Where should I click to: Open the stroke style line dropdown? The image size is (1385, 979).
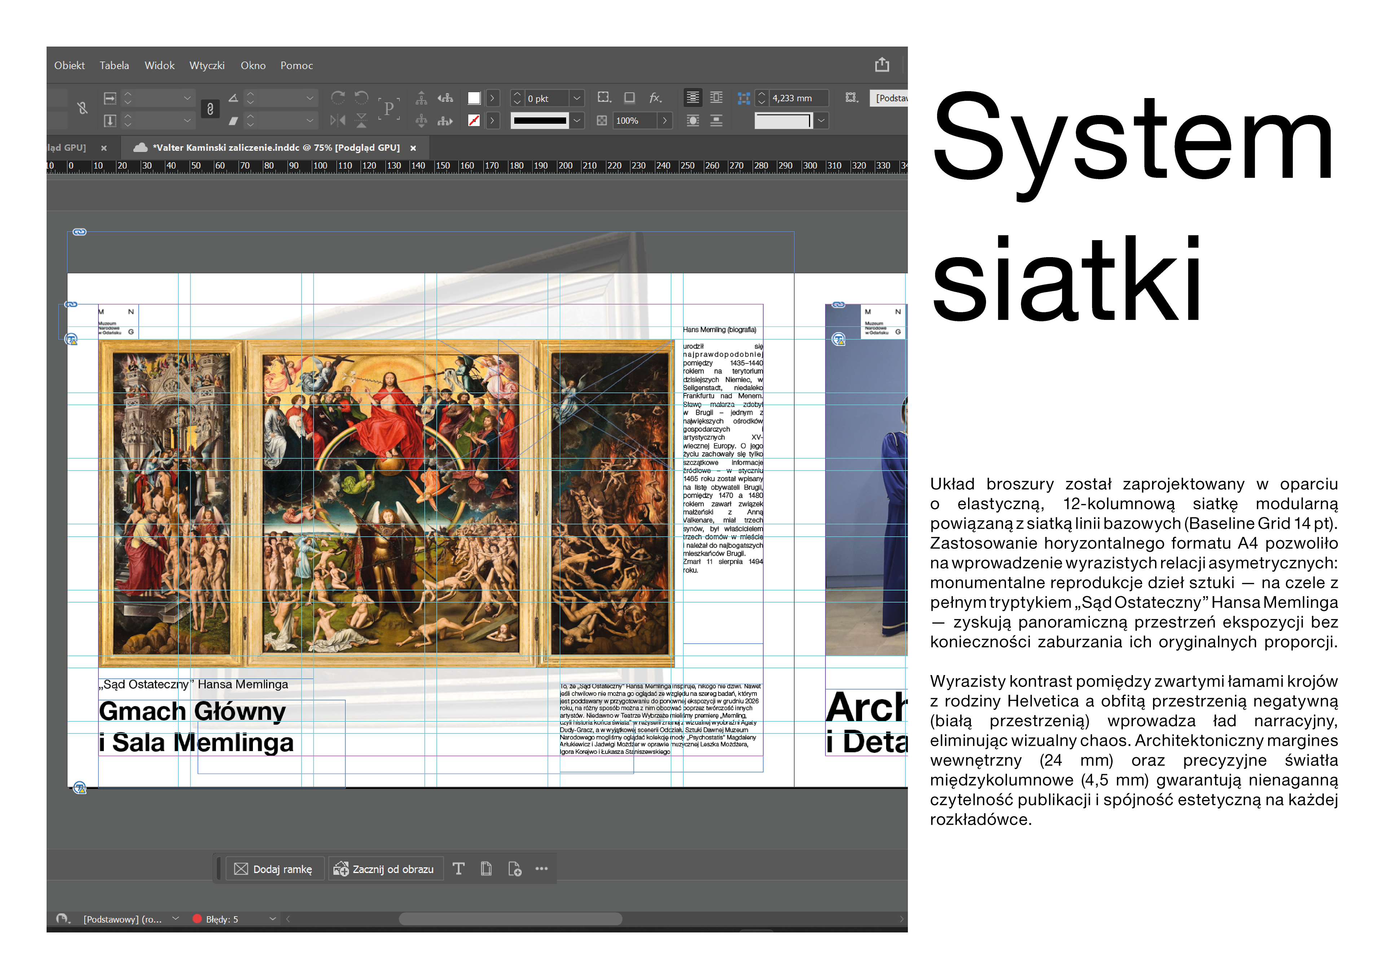[x=577, y=121]
